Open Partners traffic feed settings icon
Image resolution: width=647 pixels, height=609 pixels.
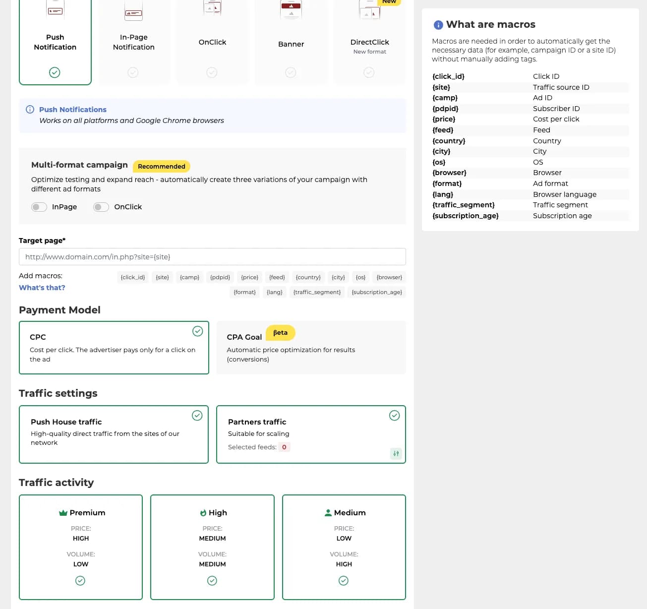click(x=396, y=453)
